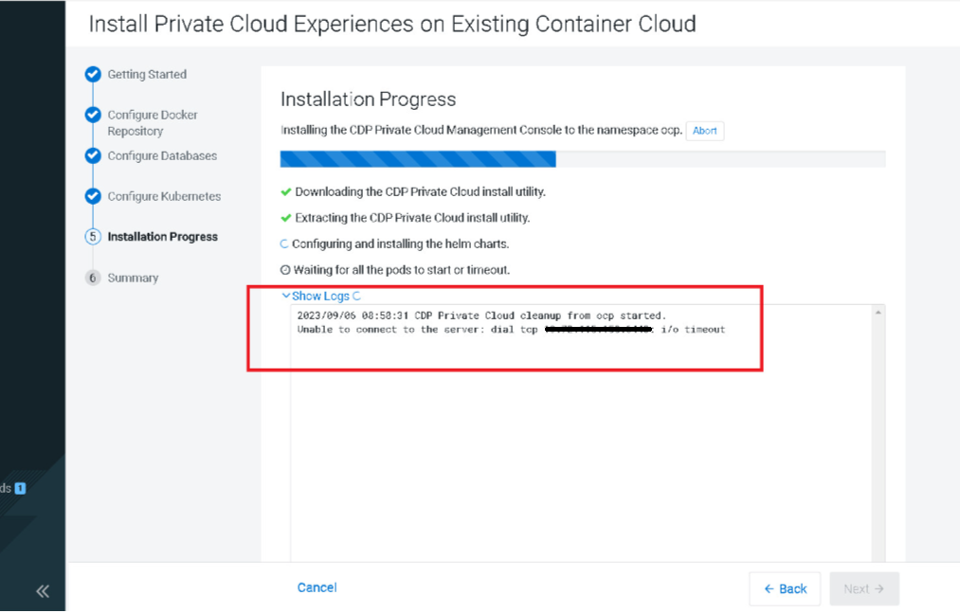Click the Cancel link

tap(317, 587)
